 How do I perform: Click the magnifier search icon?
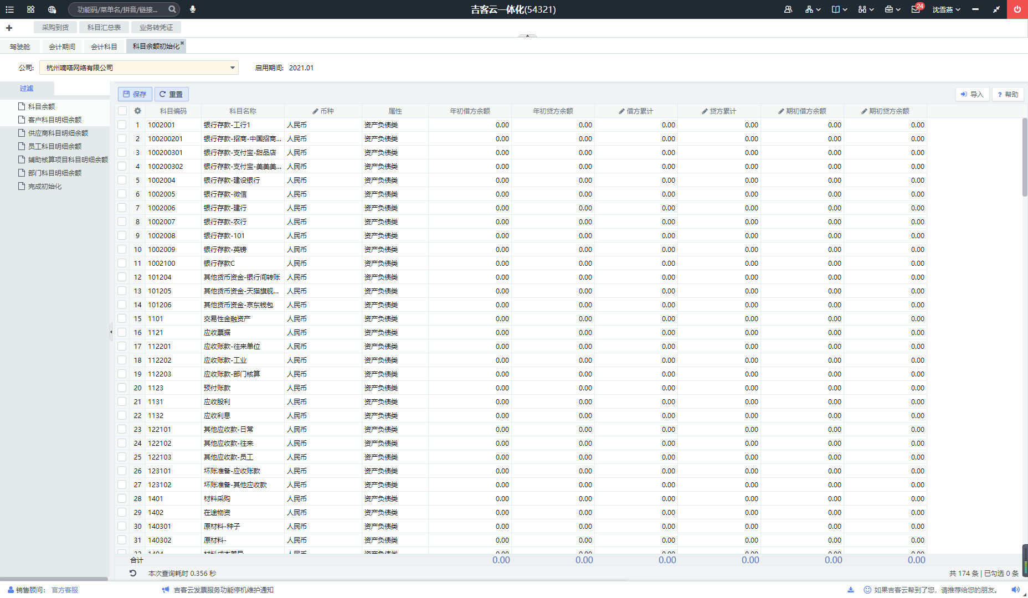(x=172, y=9)
